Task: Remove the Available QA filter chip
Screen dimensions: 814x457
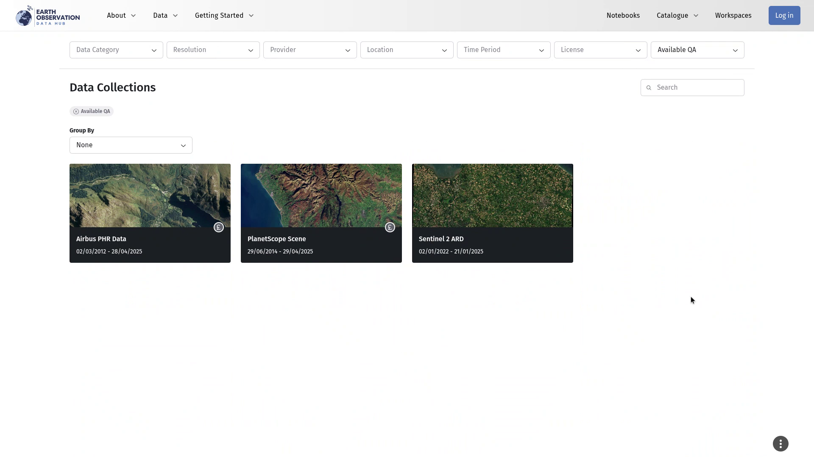Action: coord(76,112)
